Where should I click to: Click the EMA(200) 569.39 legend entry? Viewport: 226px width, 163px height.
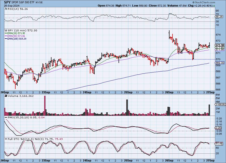coord(16,39)
